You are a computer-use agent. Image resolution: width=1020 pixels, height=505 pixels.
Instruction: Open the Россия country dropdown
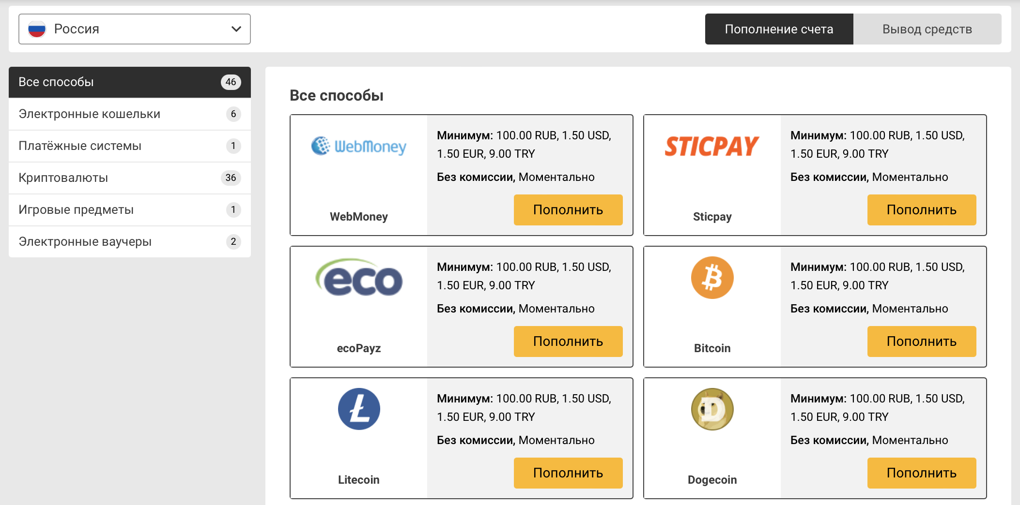click(x=134, y=29)
